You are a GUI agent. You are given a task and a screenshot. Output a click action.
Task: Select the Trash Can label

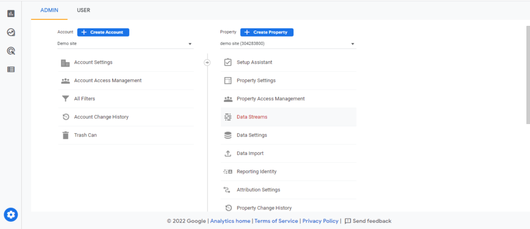tap(85, 135)
